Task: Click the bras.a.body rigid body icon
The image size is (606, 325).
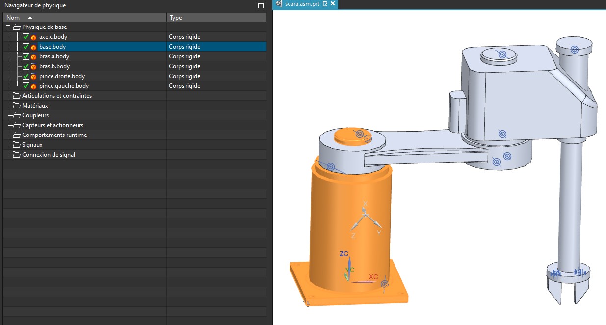Action: click(x=33, y=56)
